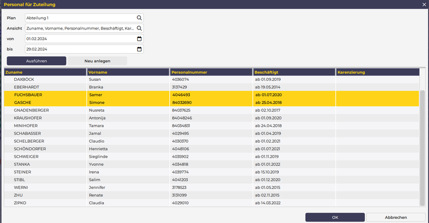Click the Karenzierung column header
This screenshot has height=223, width=429.
click(x=376, y=72)
